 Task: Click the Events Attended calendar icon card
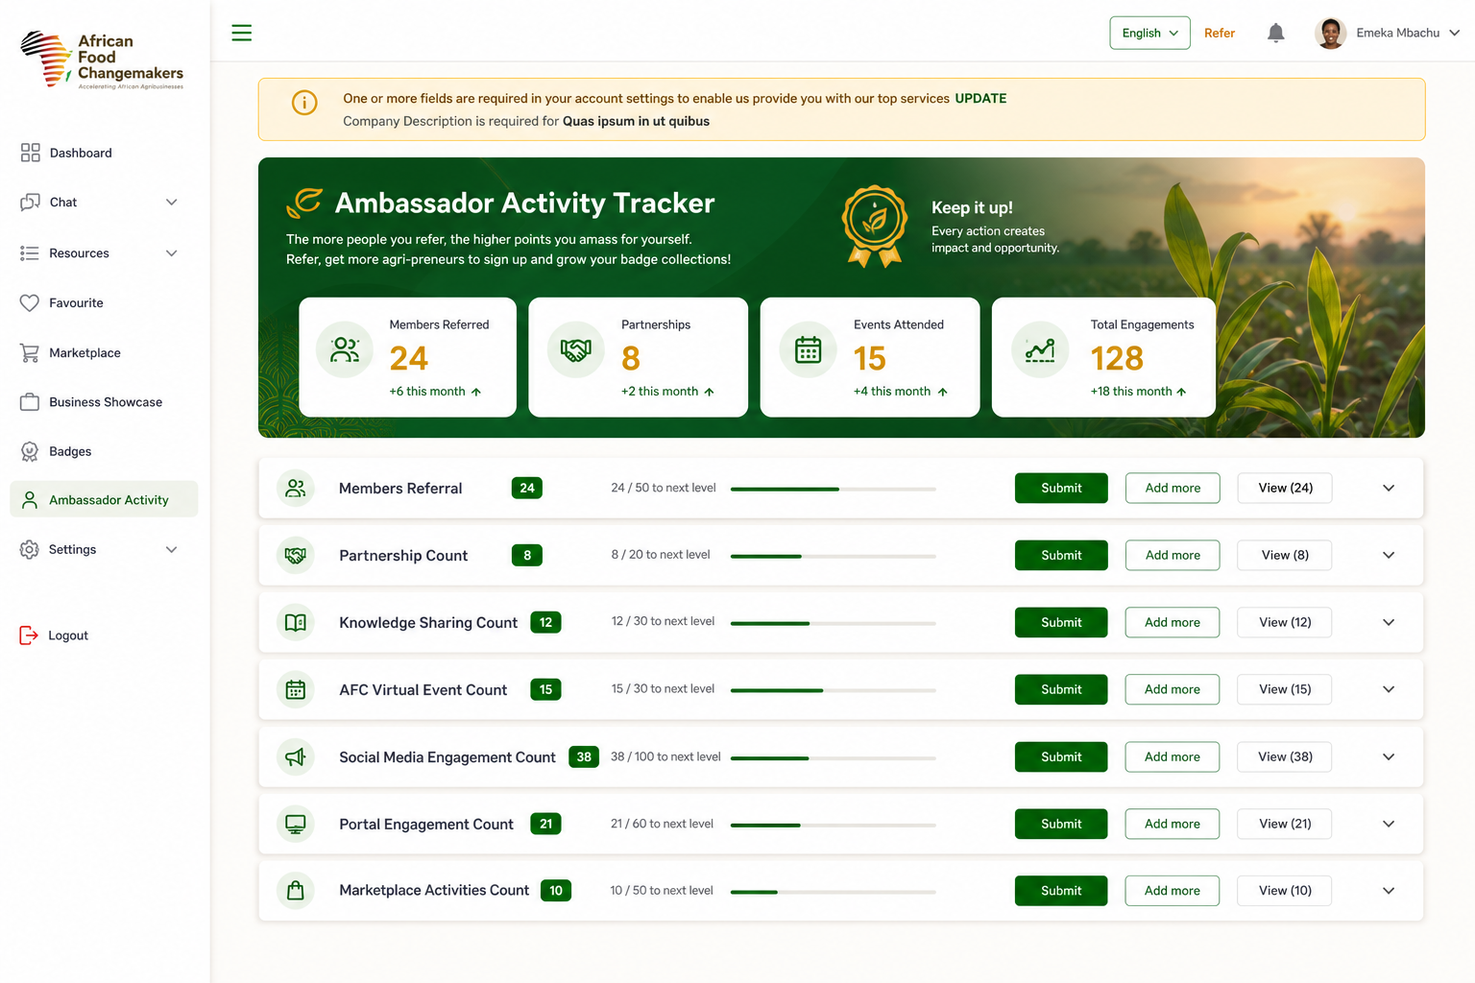tap(809, 349)
